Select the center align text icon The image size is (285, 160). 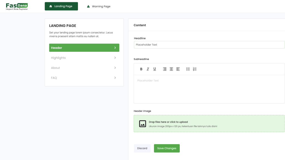[x=171, y=69]
